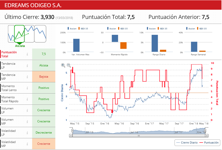Open info icon for Volumen MP
Screen dimensions: 222x150
tap(27, 121)
